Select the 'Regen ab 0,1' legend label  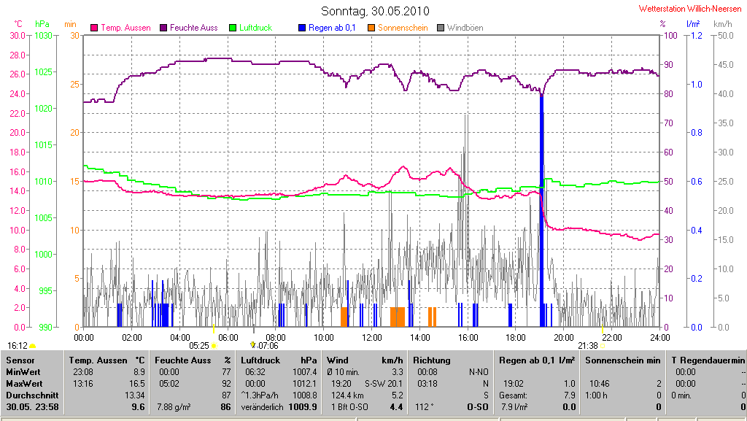pyautogui.click(x=332, y=28)
